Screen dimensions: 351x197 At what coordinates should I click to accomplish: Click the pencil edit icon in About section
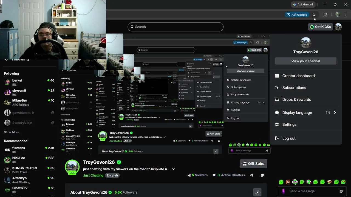[x=257, y=193]
